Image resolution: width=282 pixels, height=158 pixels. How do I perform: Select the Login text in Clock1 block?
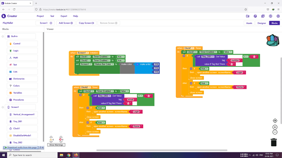(239, 72)
